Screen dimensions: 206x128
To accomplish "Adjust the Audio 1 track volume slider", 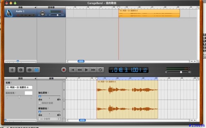I will tap(58, 15).
